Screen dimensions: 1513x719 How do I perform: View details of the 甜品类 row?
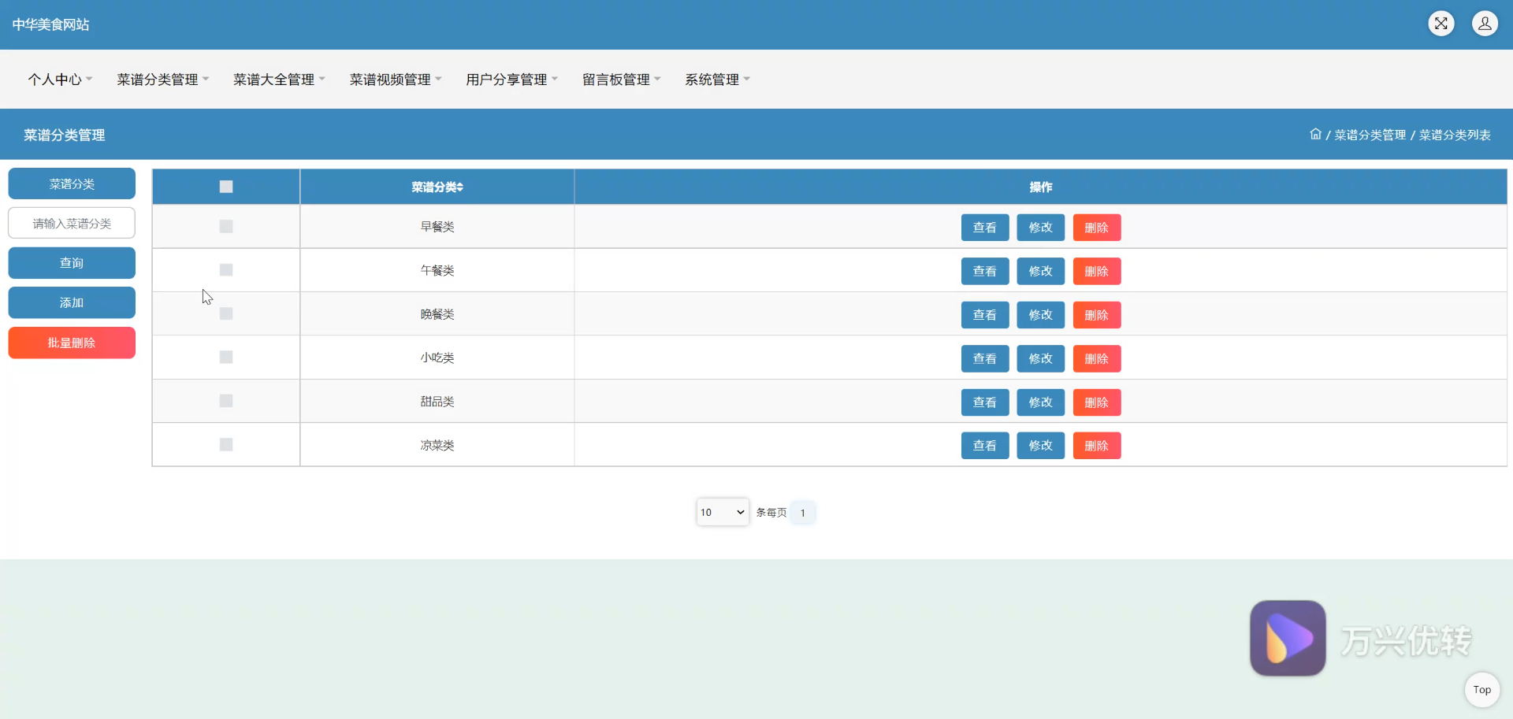985,402
